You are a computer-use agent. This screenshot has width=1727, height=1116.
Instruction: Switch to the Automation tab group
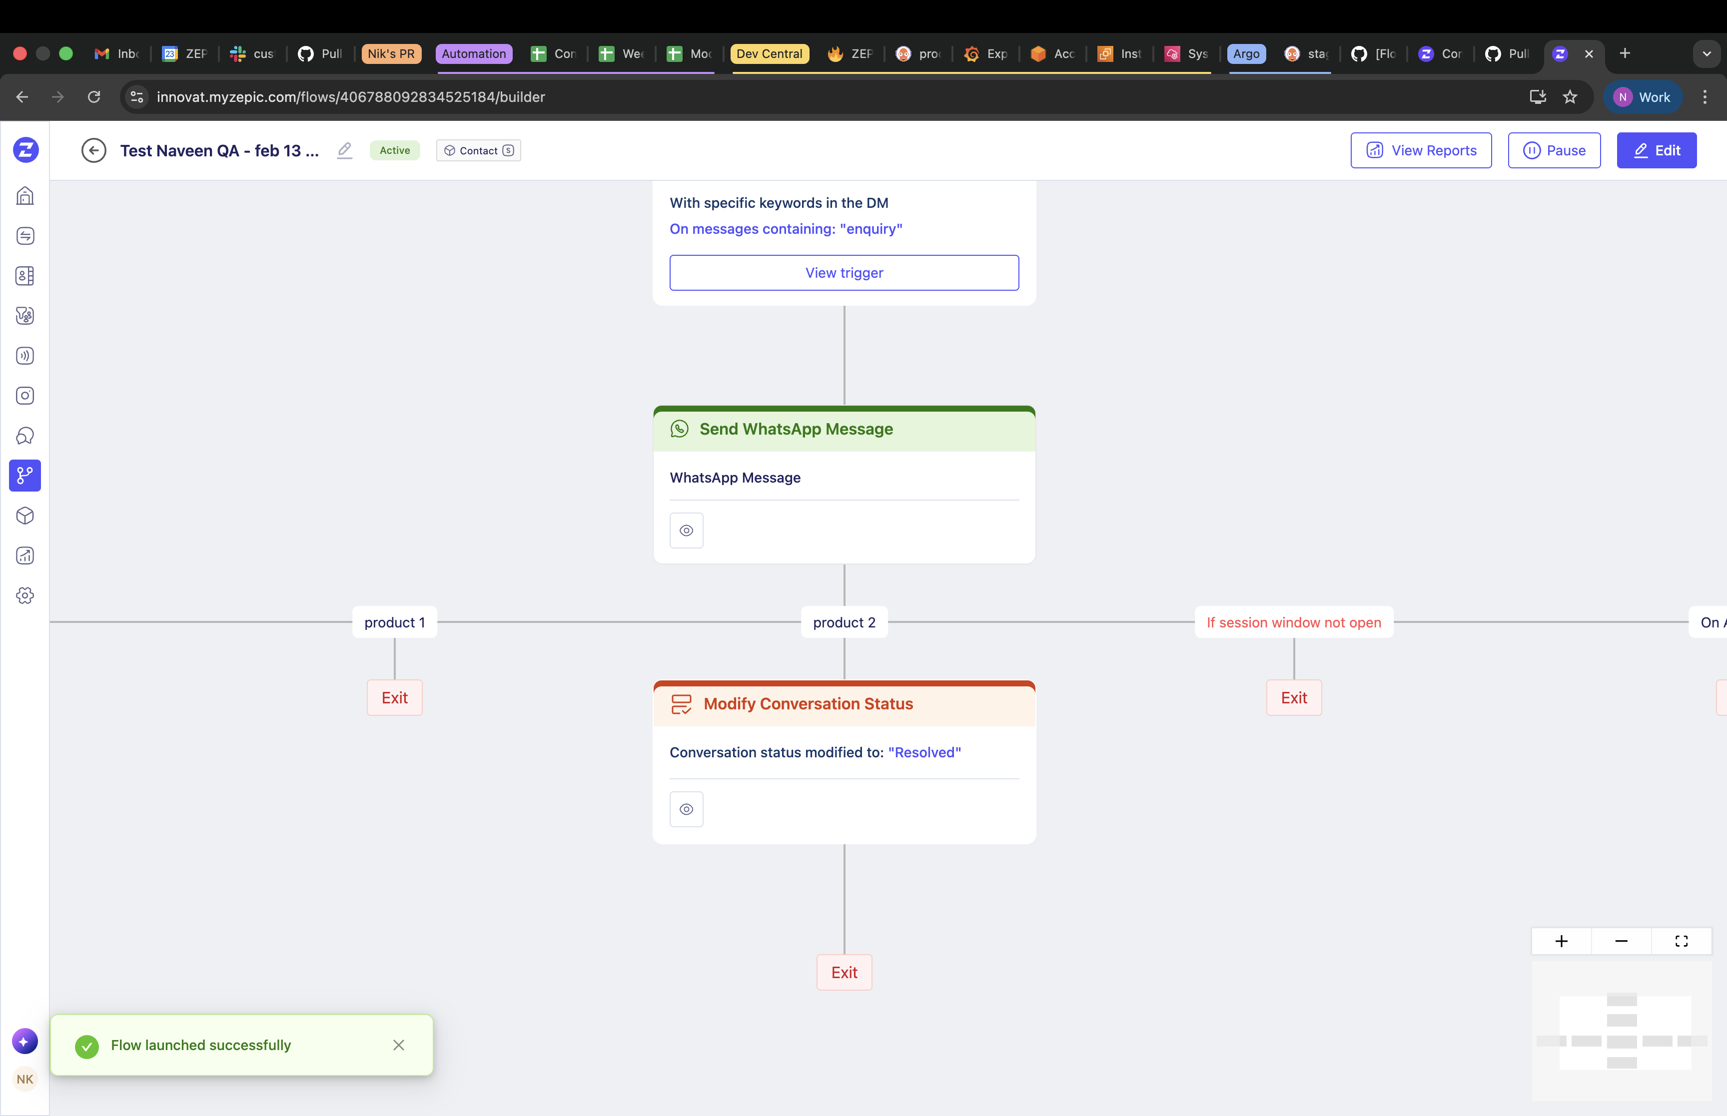(473, 53)
